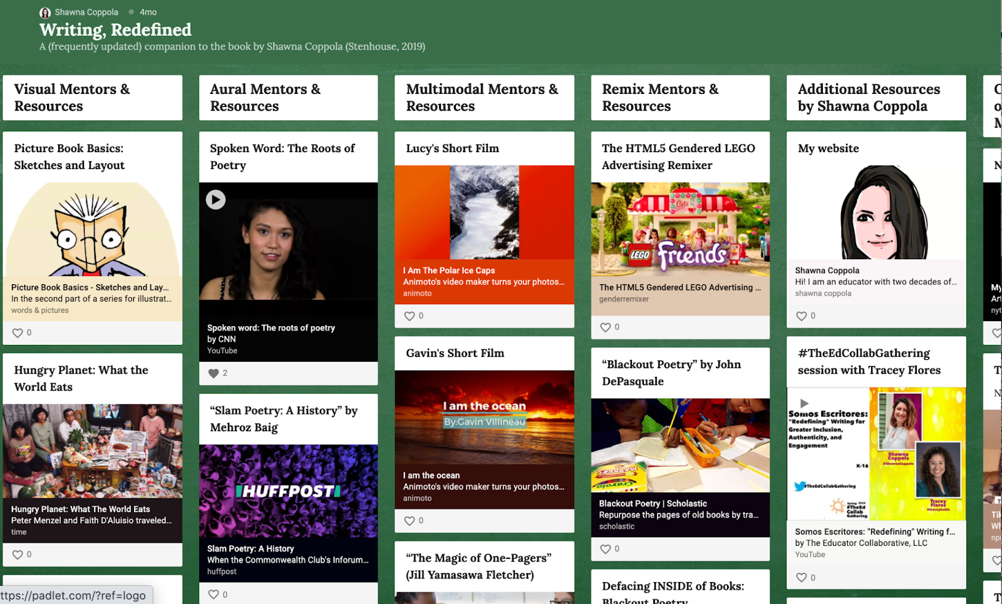Click the board subtitle about Stenhouse, 2019
Screen dimensions: 1002x604
pos(232,46)
